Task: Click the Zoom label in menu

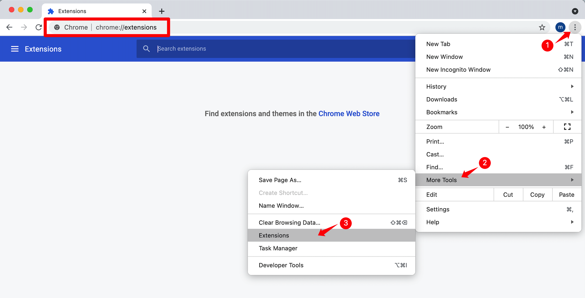Action: 434,127
